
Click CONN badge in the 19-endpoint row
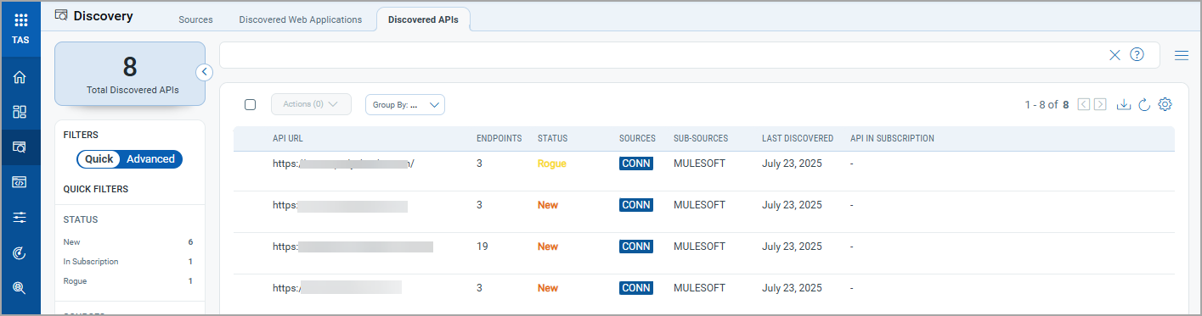(636, 247)
